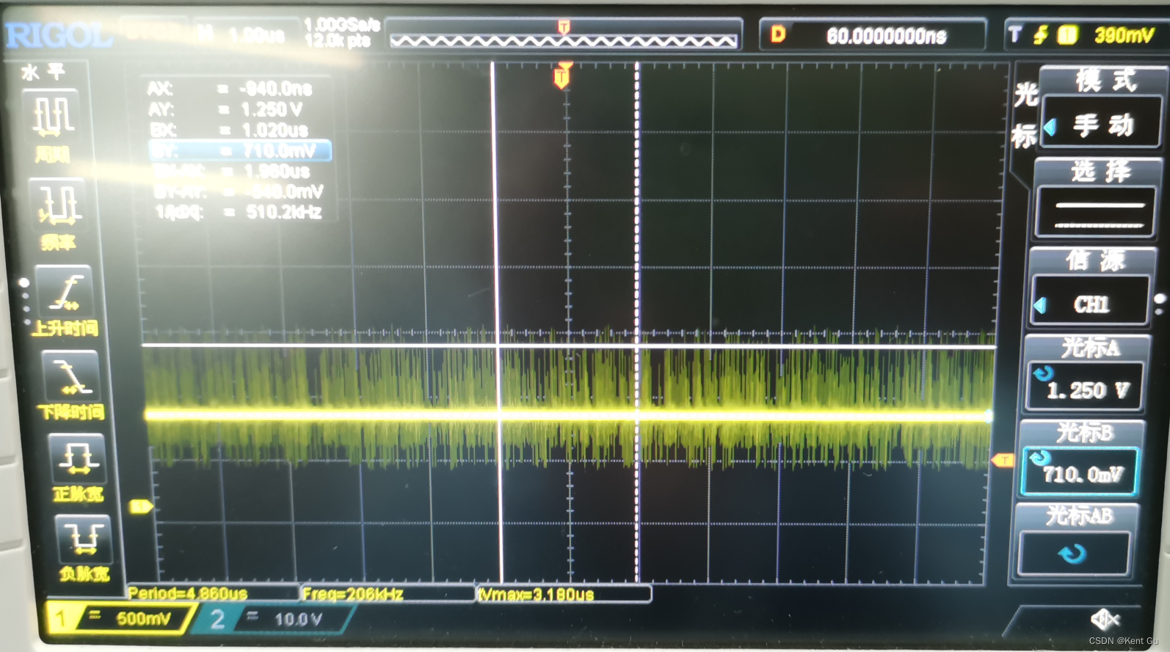Viewport: 1170px width, 652px height.
Task: Adjust the Cursor B value 710.0mV
Action: coord(1080,473)
